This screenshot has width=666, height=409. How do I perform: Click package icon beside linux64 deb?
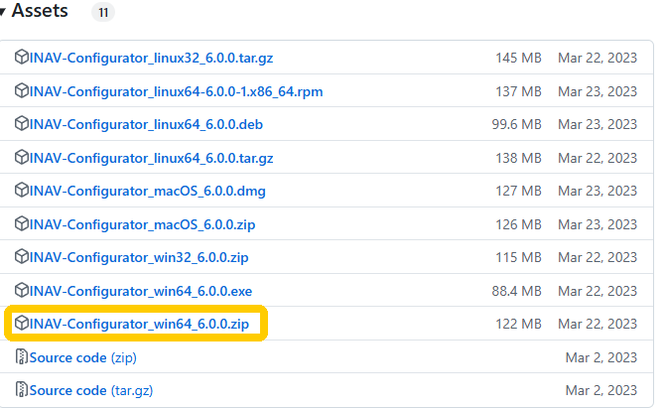[x=21, y=123]
